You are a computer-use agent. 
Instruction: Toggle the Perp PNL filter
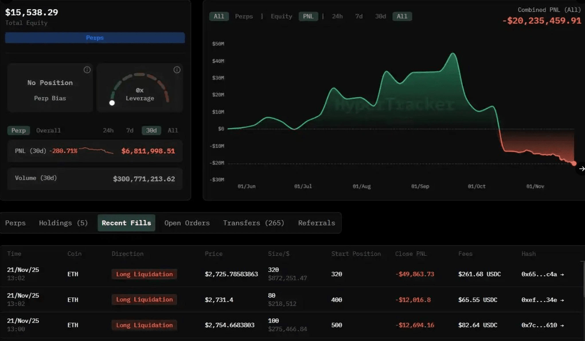(18, 131)
